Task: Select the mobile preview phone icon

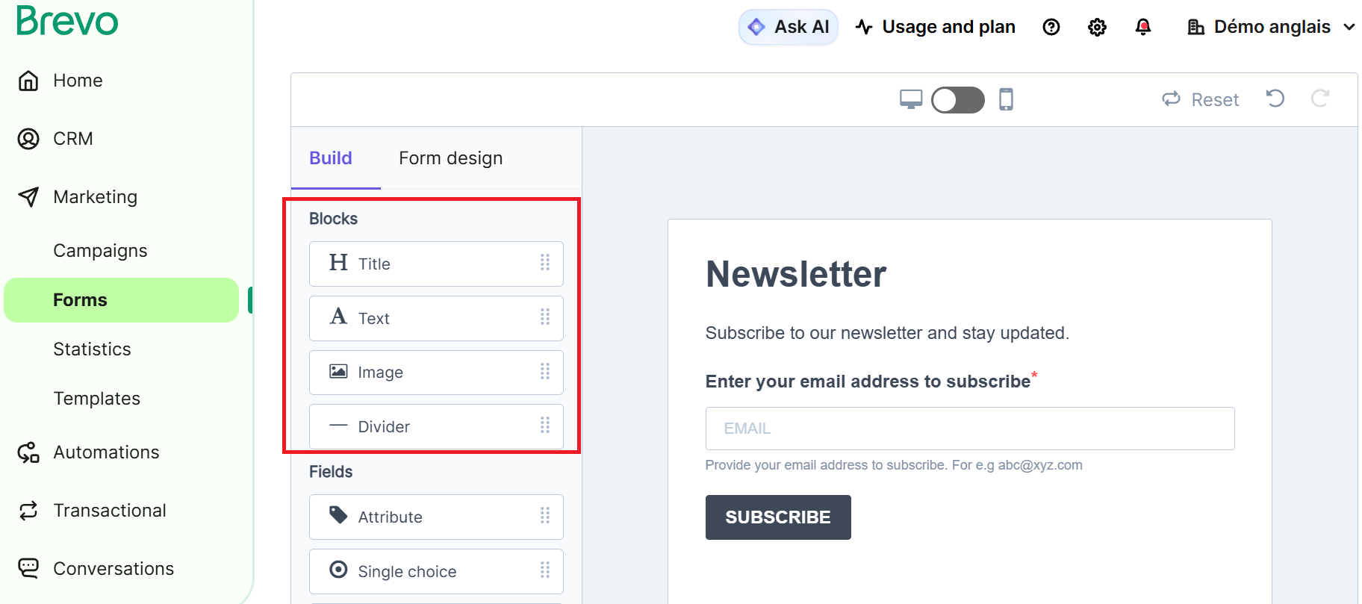Action: pos(1007,99)
